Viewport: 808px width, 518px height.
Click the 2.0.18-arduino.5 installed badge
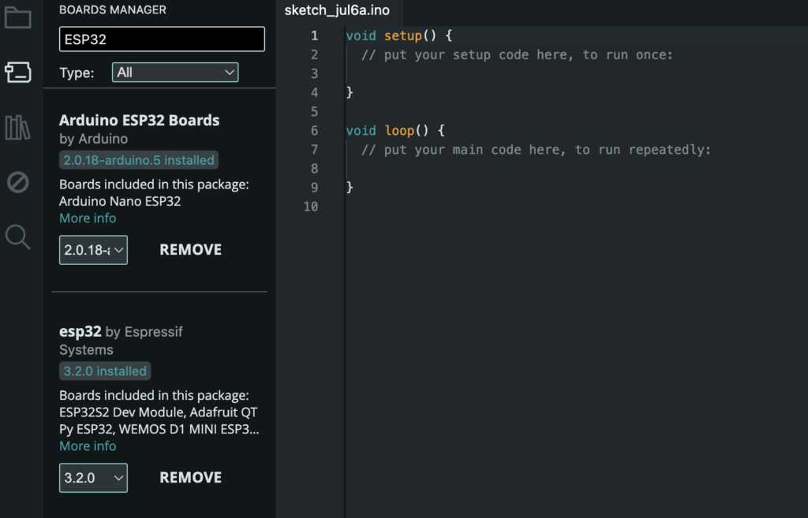[x=139, y=160]
